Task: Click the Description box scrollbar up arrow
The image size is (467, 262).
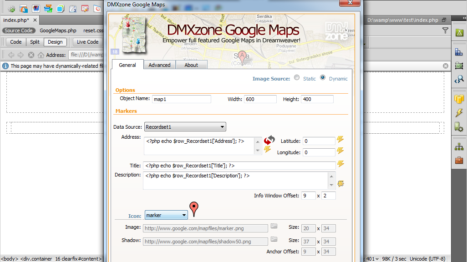Action: (331, 176)
